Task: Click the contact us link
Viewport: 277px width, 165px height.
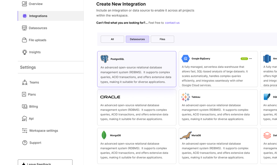Action: click(x=172, y=23)
